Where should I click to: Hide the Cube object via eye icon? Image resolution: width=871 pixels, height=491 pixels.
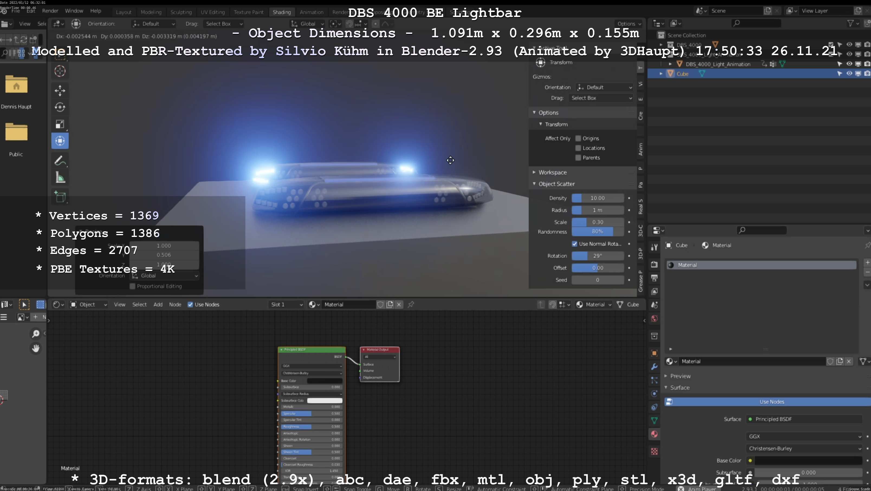(x=849, y=74)
